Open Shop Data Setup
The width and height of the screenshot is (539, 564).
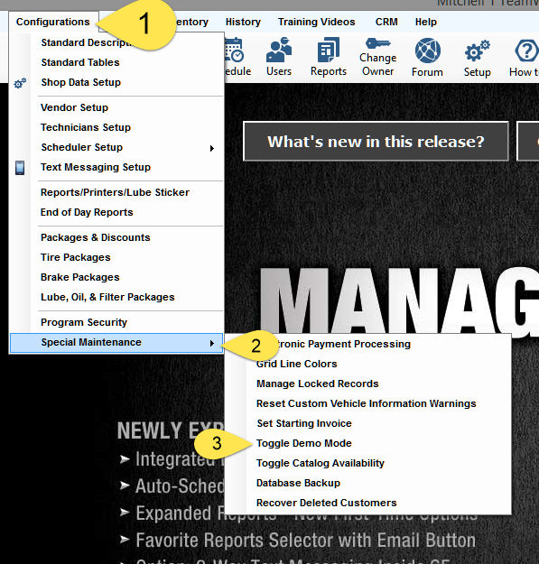pyautogui.click(x=81, y=82)
